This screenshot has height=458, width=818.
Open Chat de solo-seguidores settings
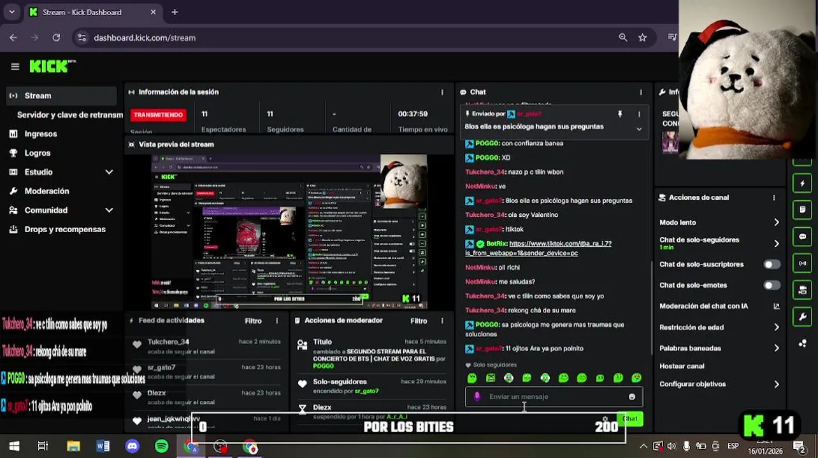pos(719,243)
